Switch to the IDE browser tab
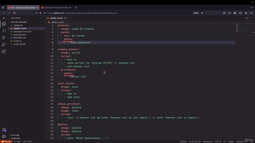The height and width of the screenshot is (143, 255). coord(23,8)
